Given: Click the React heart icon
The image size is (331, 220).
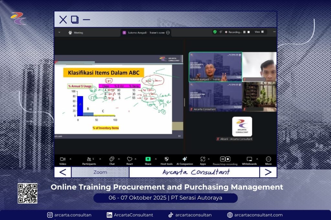Looking at the screenshot, I should click(x=130, y=159).
